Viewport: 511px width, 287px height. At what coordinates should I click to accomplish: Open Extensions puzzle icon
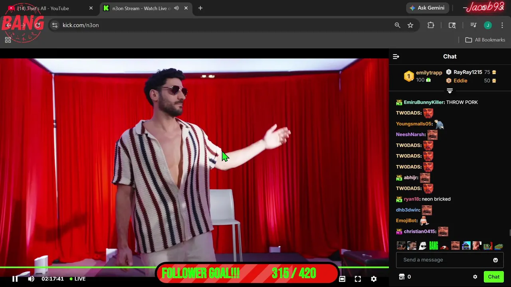[x=431, y=25]
